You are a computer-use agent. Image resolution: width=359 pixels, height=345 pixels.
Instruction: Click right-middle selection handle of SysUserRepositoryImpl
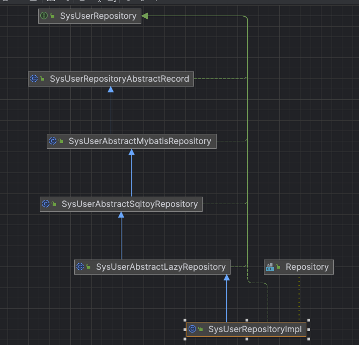coord(308,329)
